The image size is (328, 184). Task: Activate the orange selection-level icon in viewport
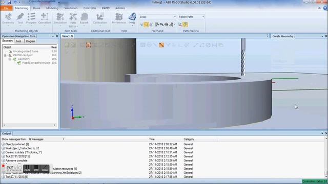(88, 45)
